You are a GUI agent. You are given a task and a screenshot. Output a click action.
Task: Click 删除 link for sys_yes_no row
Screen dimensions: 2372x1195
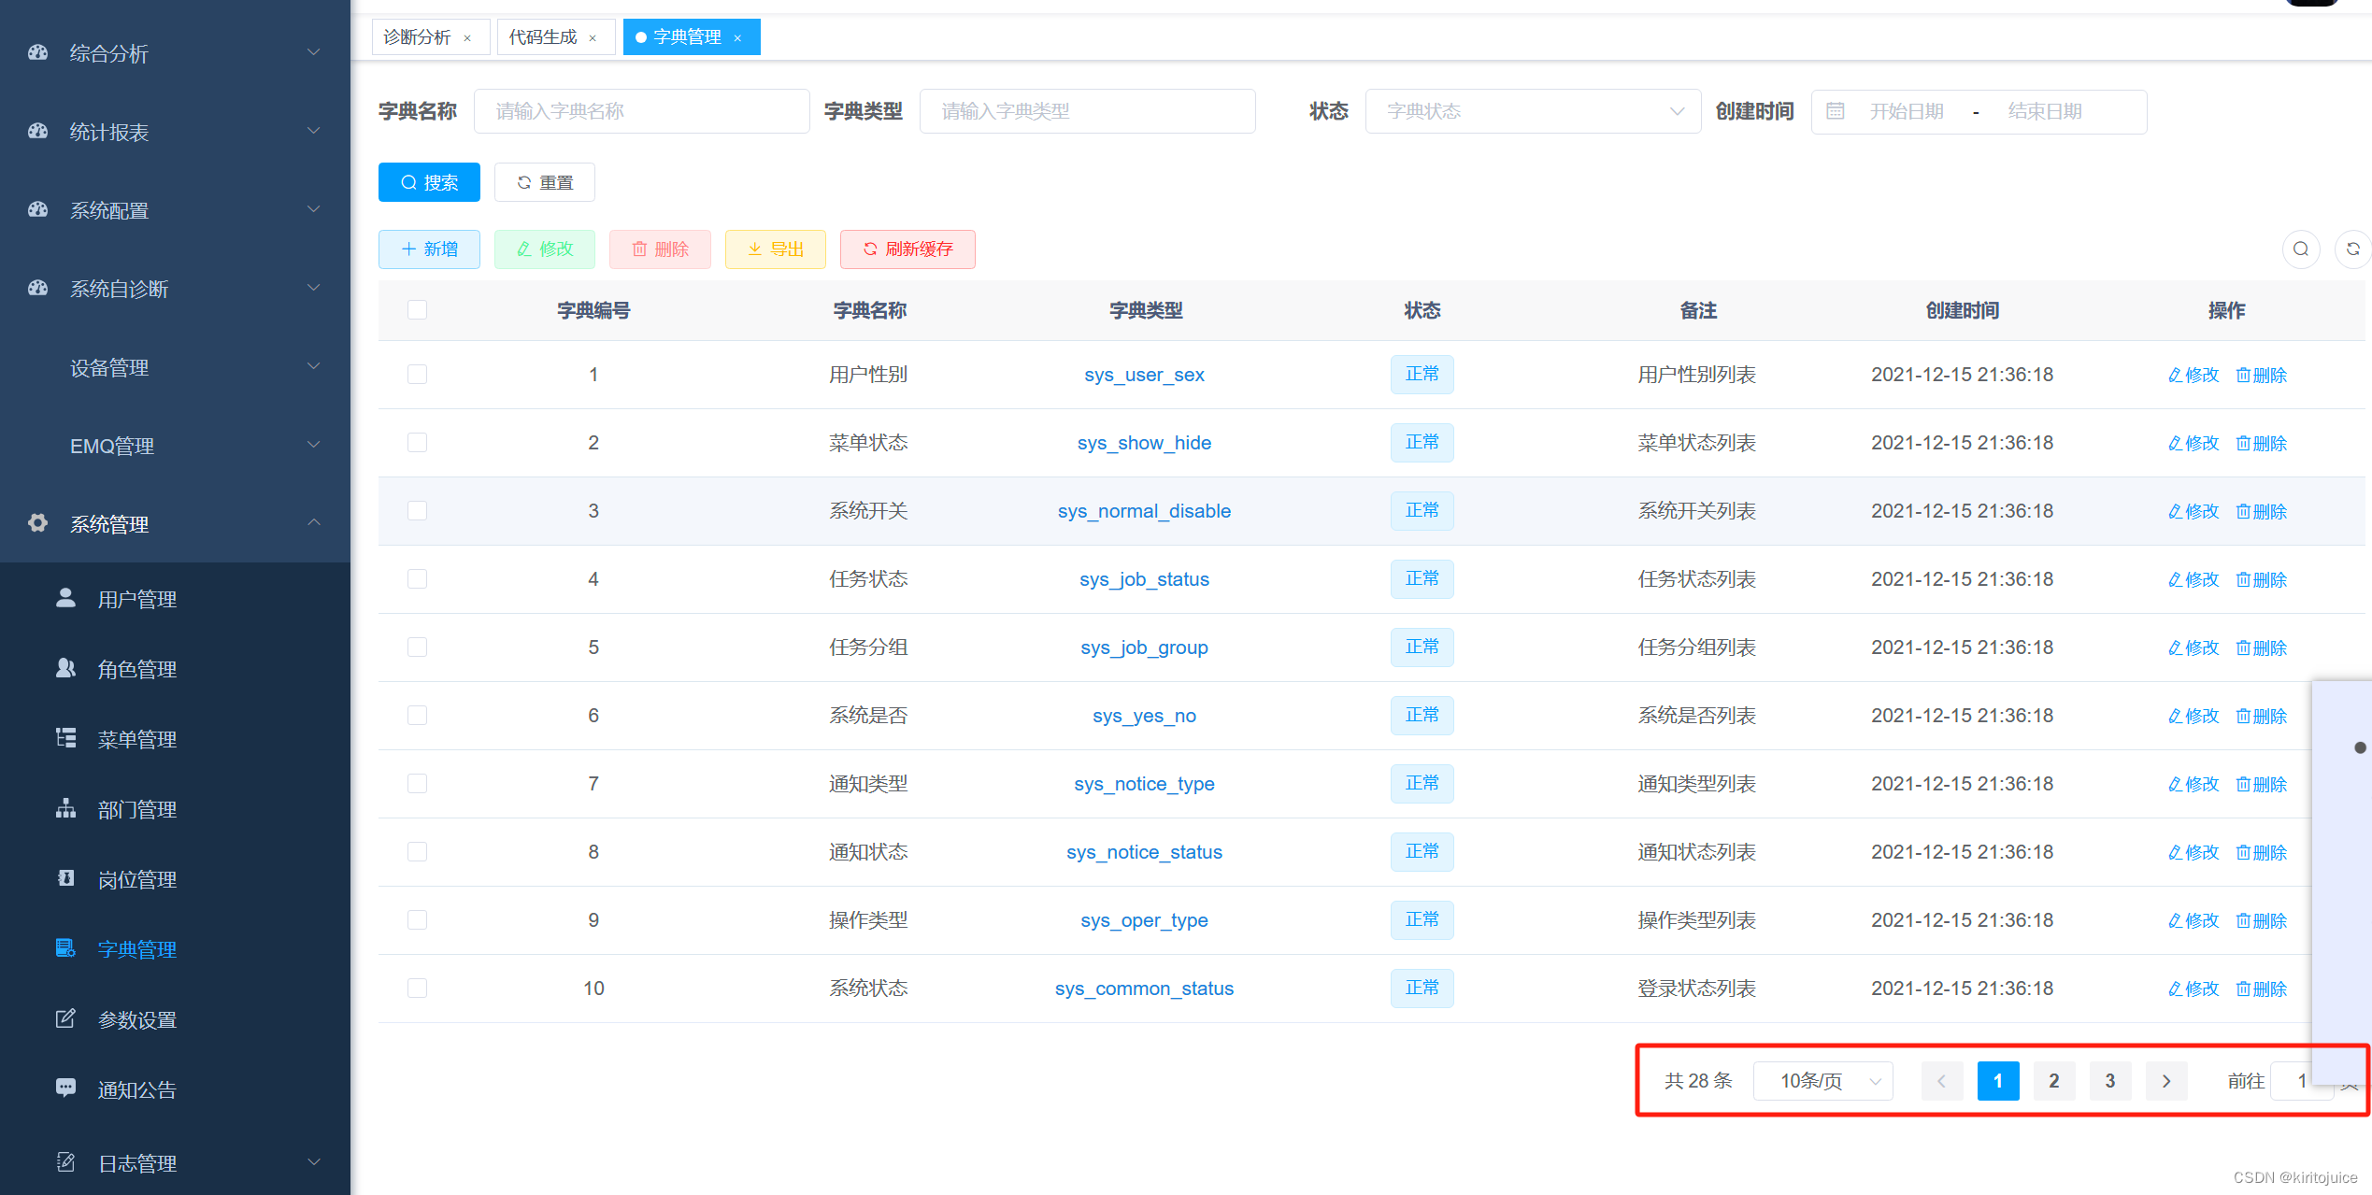2261,716
